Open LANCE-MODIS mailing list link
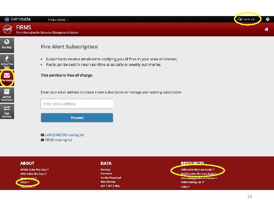The height and width of the screenshot is (206, 274). 65,135
